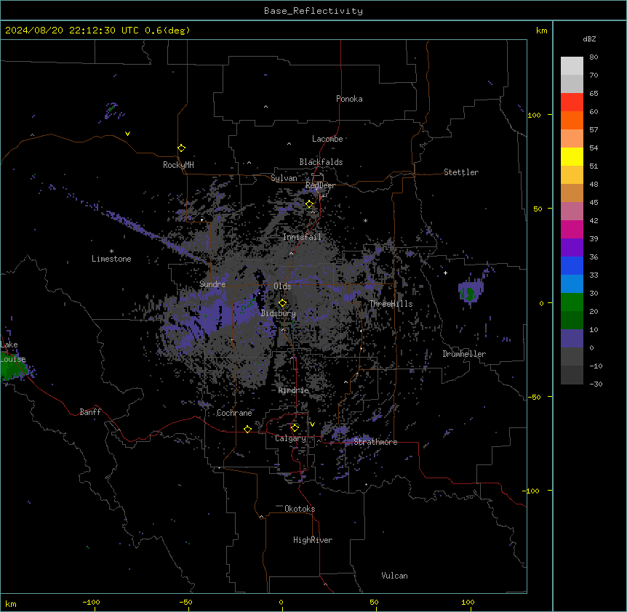
Task: Click the 100 tick on the horizontal axis
Action: click(x=468, y=603)
